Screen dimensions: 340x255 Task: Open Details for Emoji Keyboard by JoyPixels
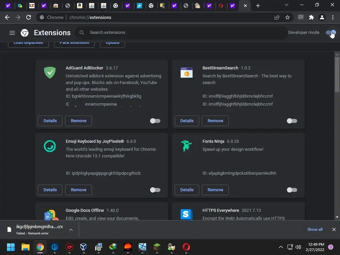pos(50,190)
